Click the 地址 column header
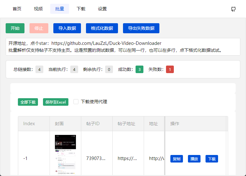Screen dimensions: 246x176 pyautogui.click(x=154, y=124)
